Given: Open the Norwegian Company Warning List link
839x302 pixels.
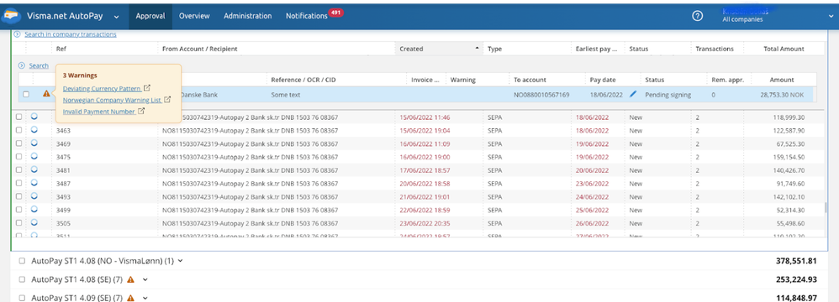Looking at the screenshot, I should pos(112,100).
